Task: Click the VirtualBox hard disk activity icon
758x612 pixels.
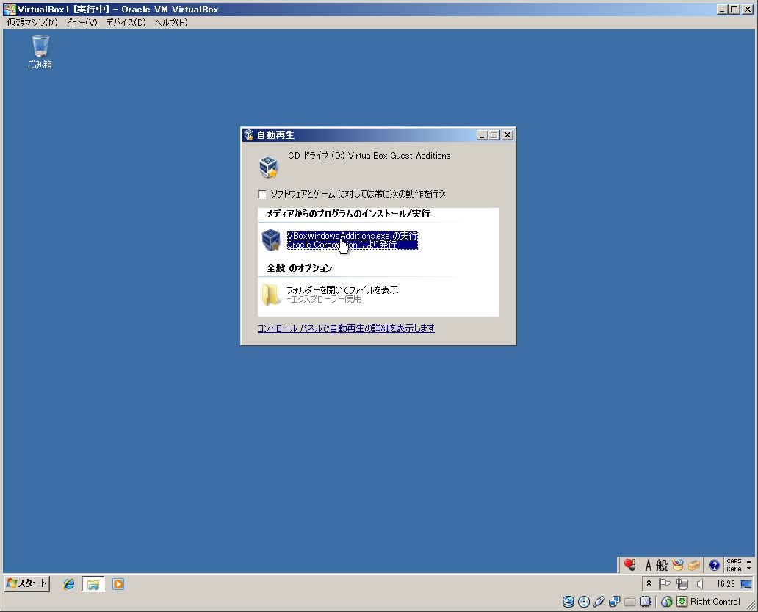Action: click(x=568, y=602)
